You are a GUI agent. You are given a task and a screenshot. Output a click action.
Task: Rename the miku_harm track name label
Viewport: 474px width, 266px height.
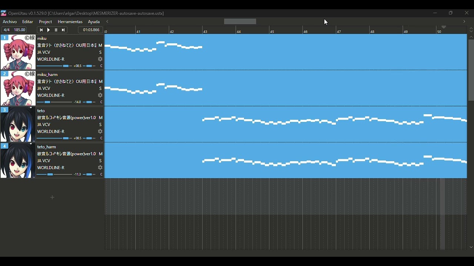pos(47,75)
